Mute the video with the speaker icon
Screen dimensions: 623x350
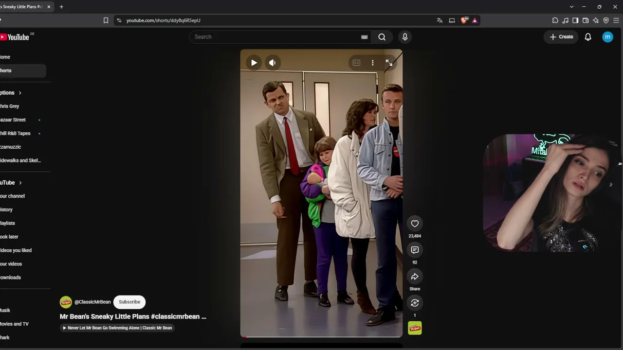[273, 63]
